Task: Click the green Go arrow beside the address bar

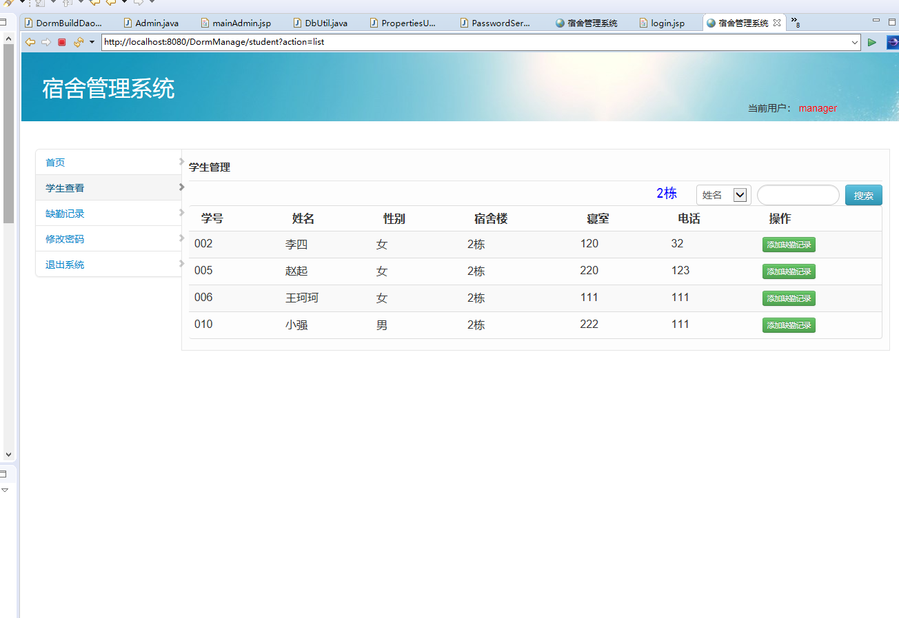Action: (x=871, y=42)
